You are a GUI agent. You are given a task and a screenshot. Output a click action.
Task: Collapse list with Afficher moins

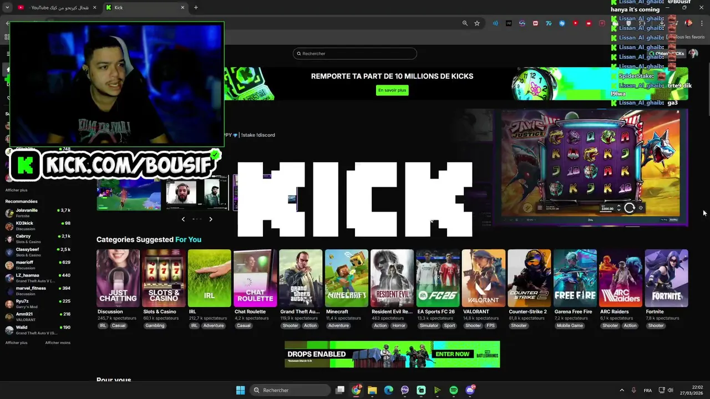[x=58, y=342]
